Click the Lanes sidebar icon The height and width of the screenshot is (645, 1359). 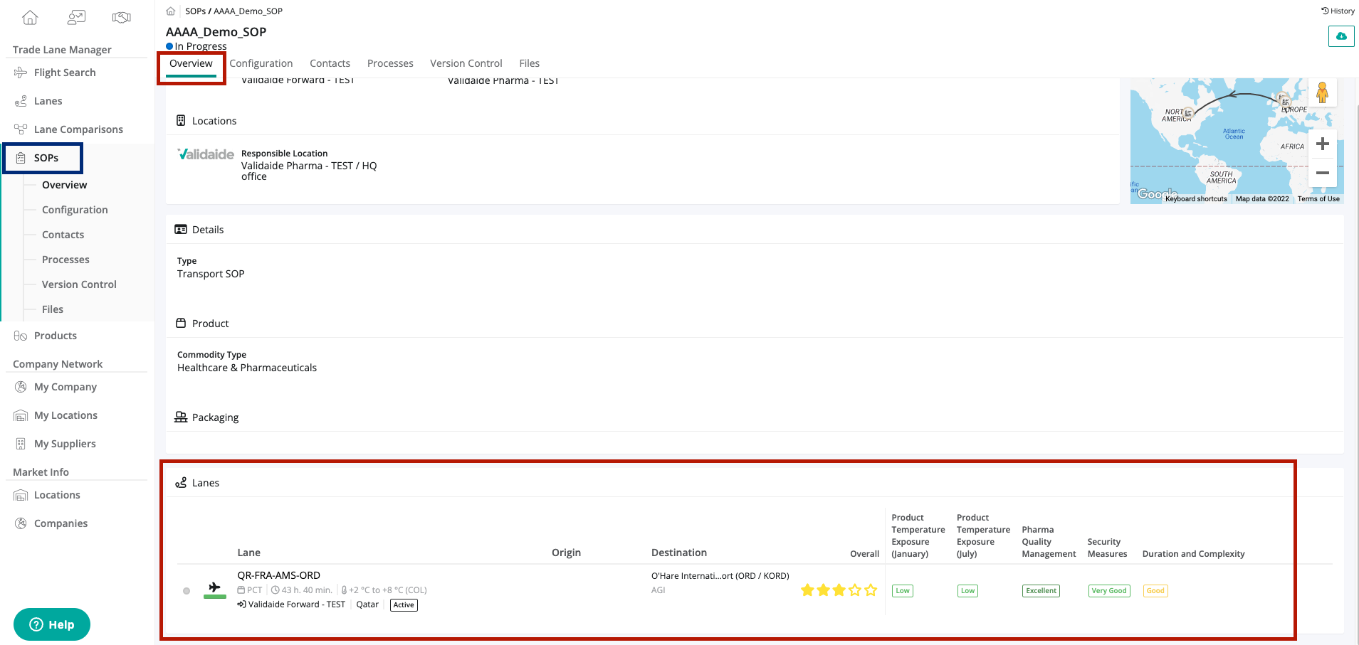[x=21, y=101]
